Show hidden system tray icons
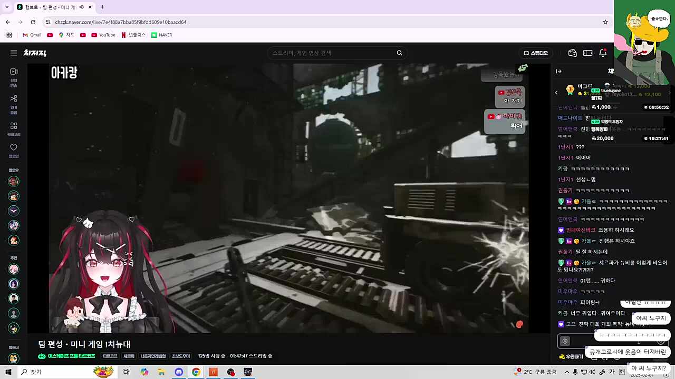The width and height of the screenshot is (675, 379). pos(567,372)
